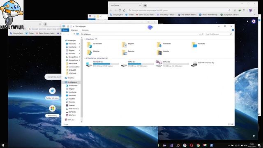Open Gelen Kutusu bookmark in left Chrome
This screenshot has height=148, width=263.
pos(45,33)
